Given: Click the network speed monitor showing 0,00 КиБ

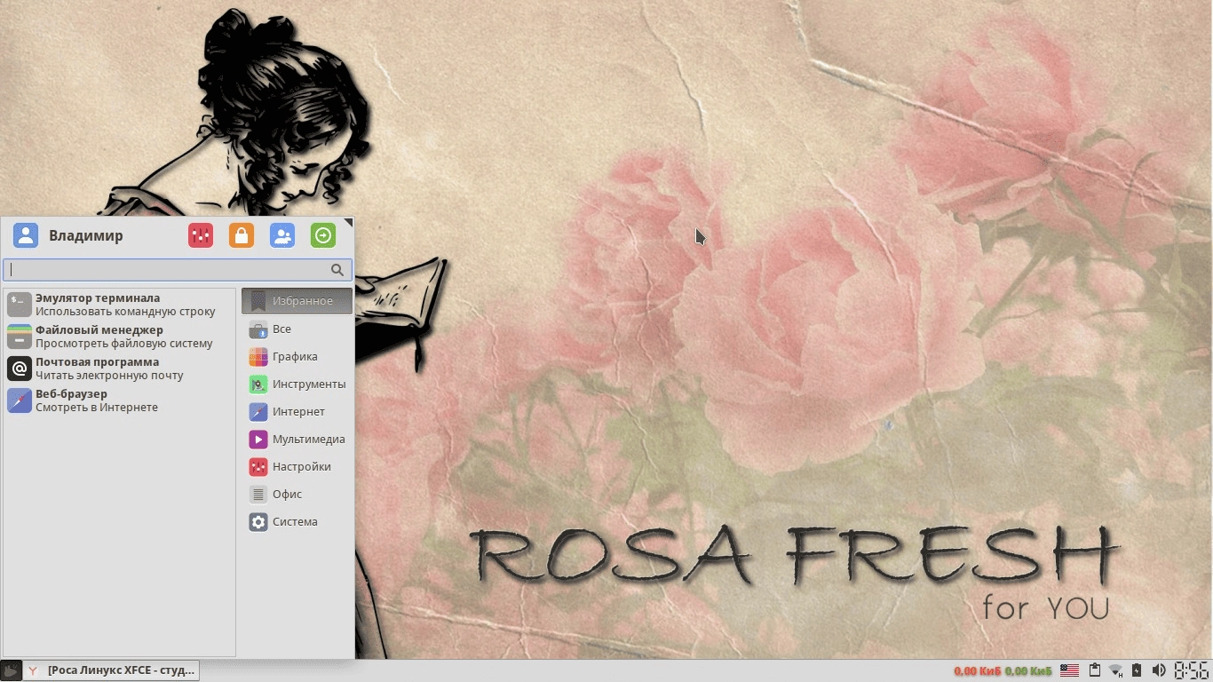Looking at the screenshot, I should [1003, 670].
